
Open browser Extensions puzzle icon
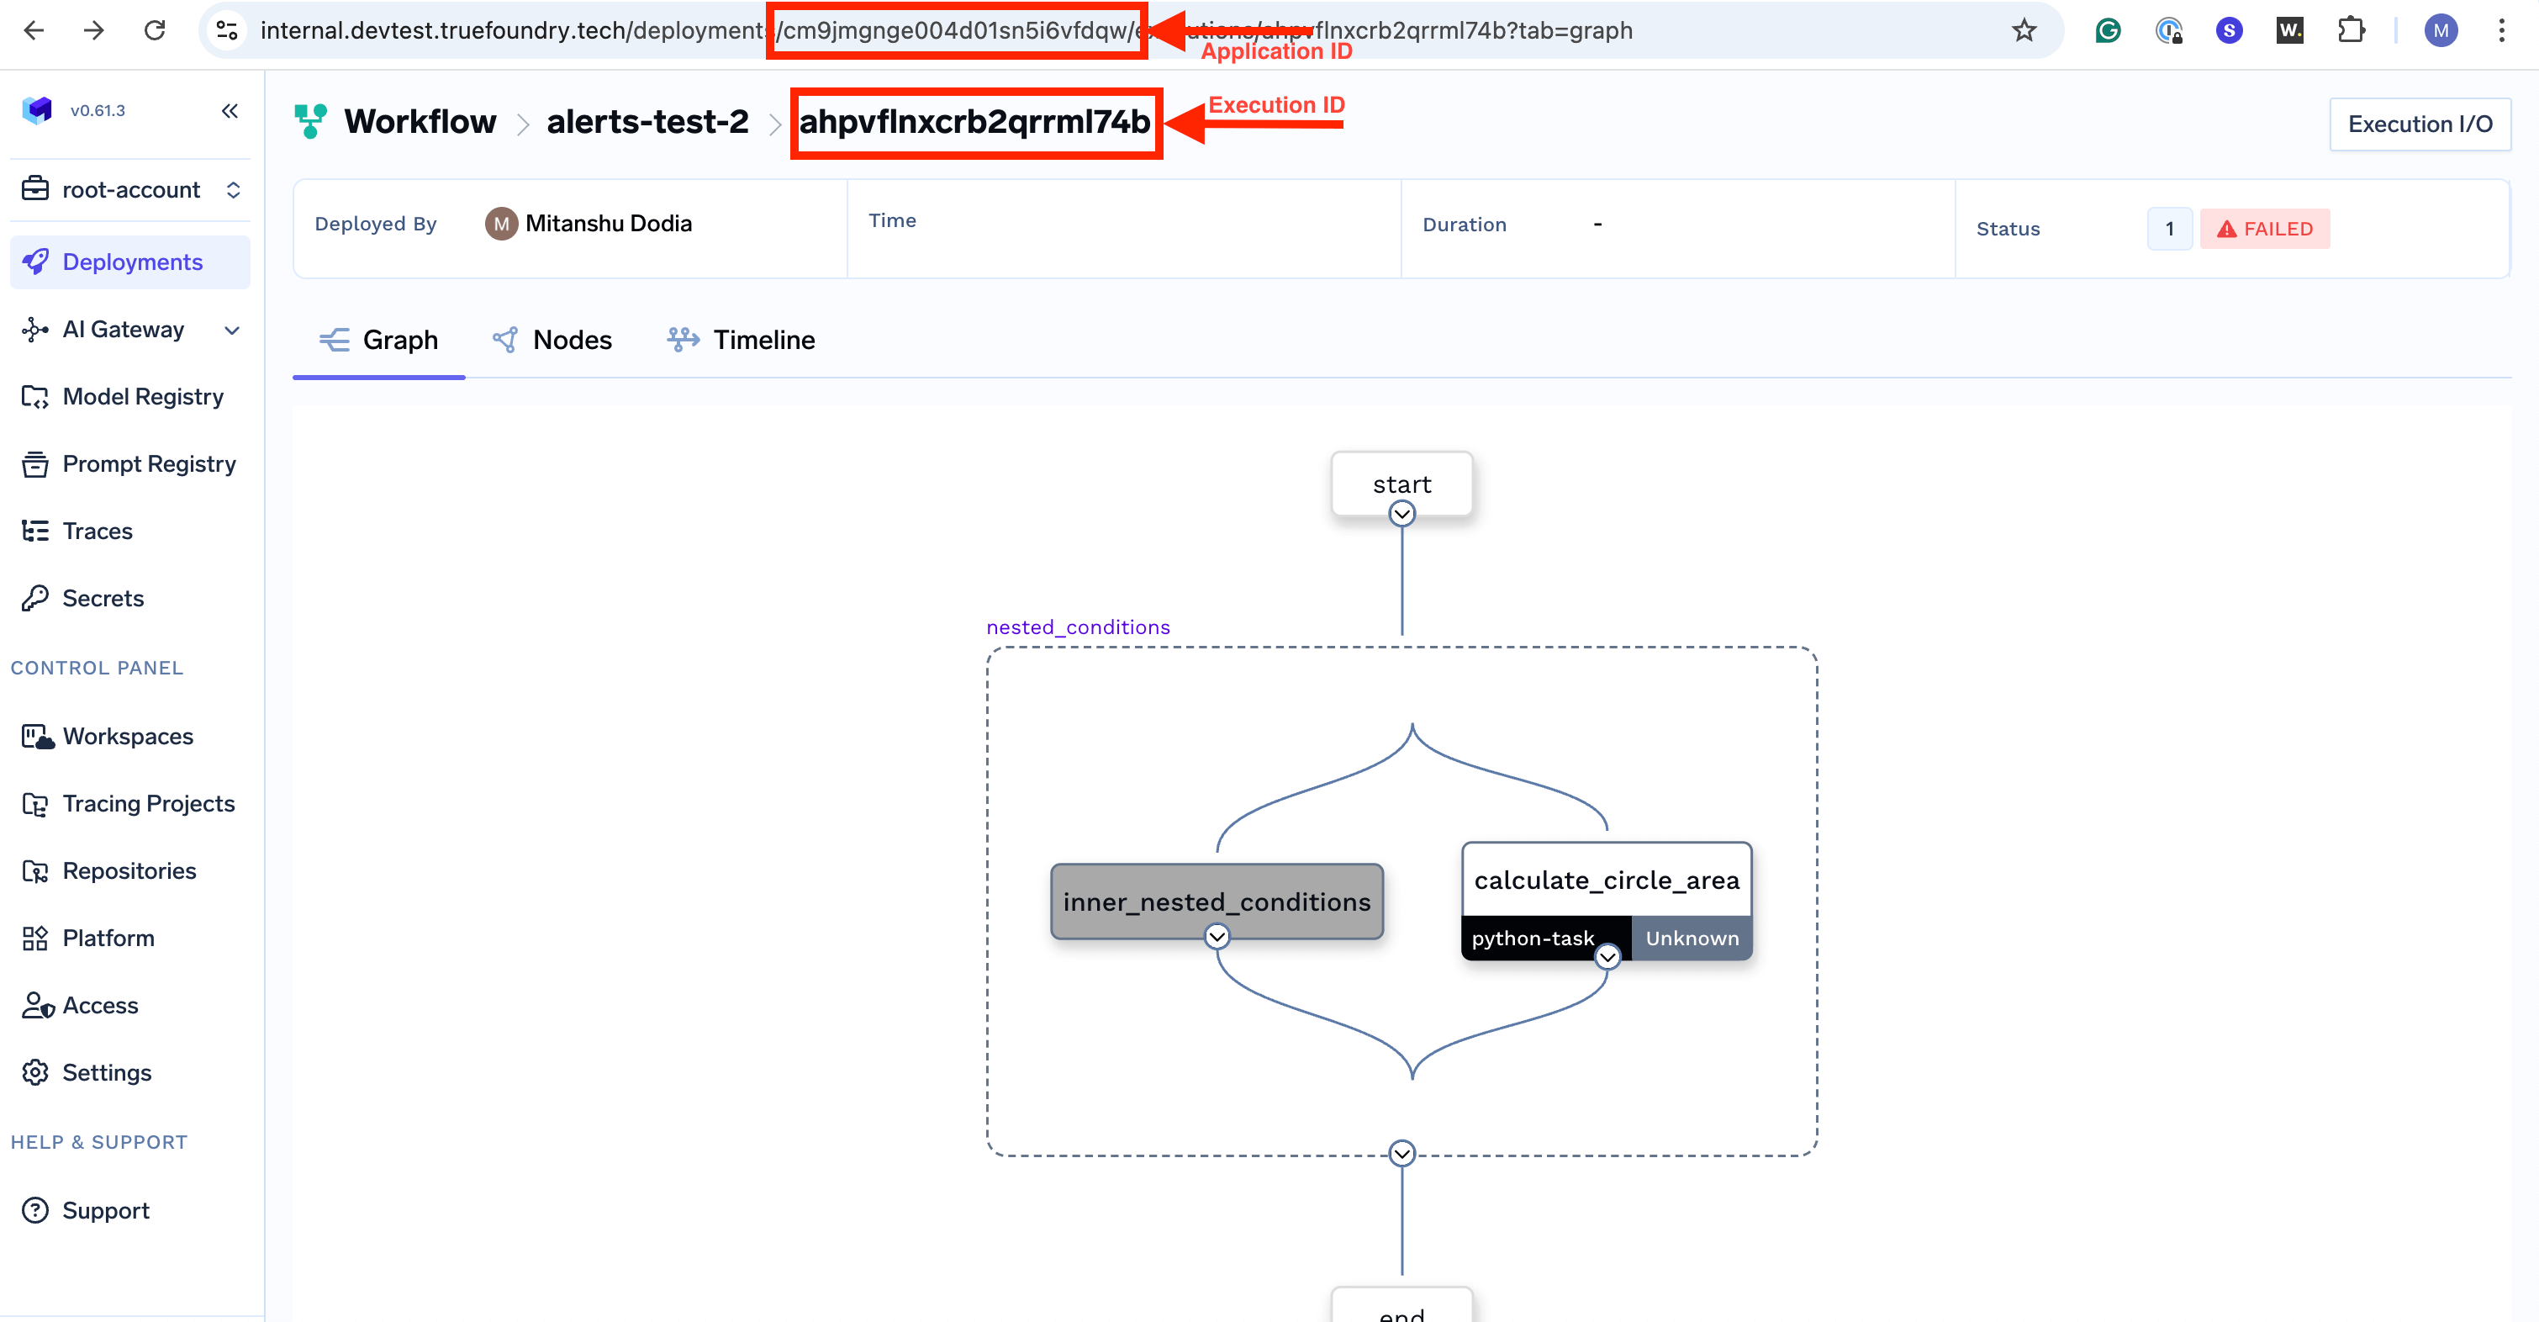(x=2351, y=30)
